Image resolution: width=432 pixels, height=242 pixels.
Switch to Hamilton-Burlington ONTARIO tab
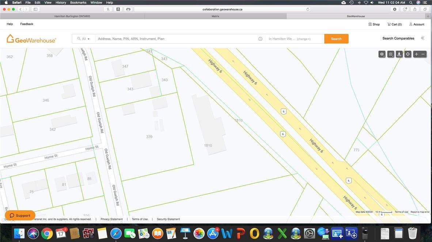[72, 16]
